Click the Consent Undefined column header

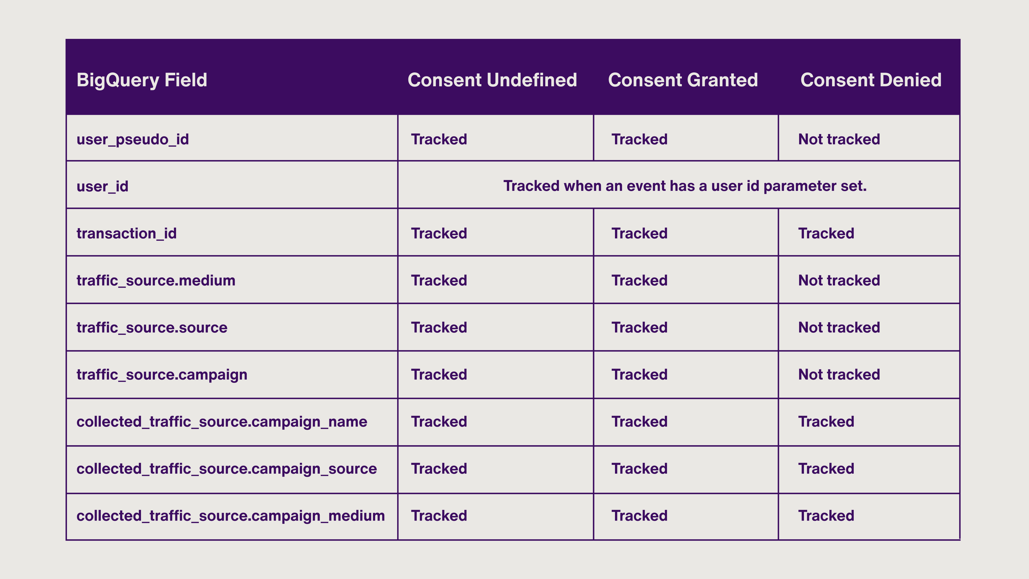tap(492, 80)
